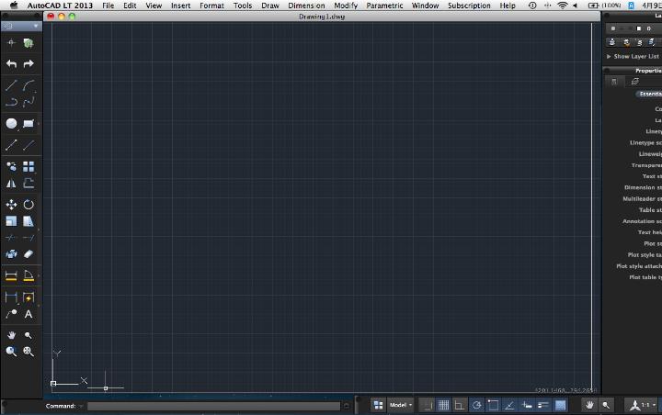The height and width of the screenshot is (415, 662).
Task: Toggle Object Snap Tracking in status bar
Action: click(x=509, y=405)
